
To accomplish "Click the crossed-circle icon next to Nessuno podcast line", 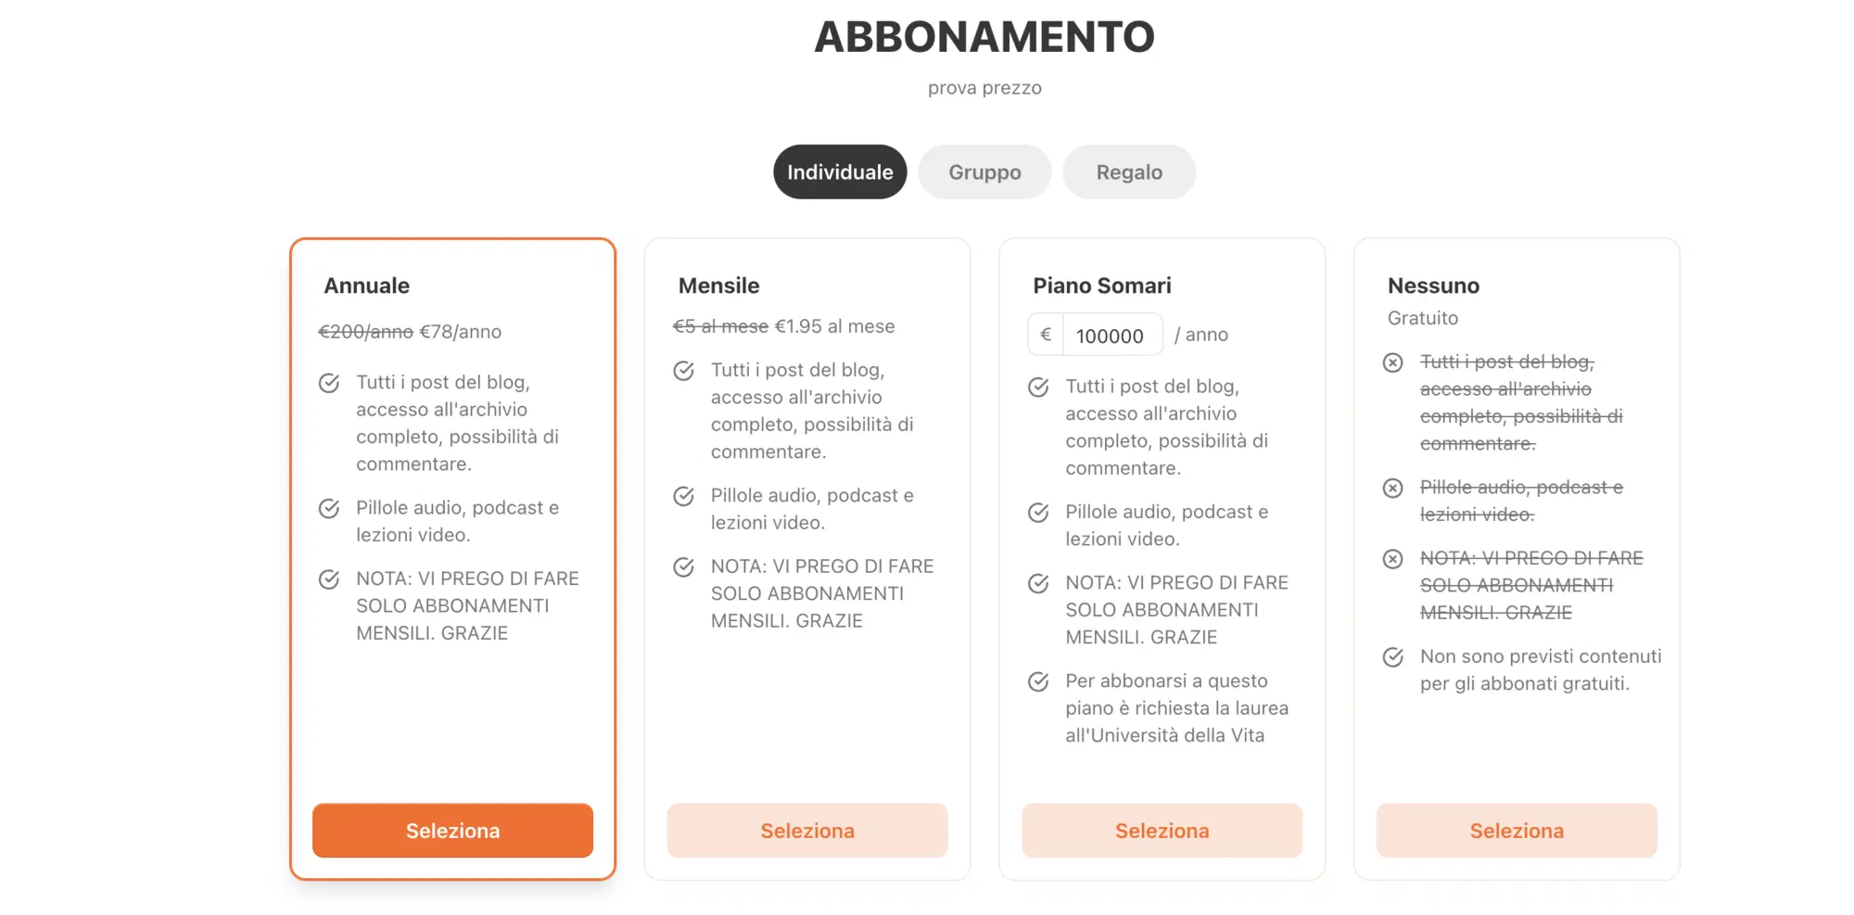I will click(x=1392, y=488).
